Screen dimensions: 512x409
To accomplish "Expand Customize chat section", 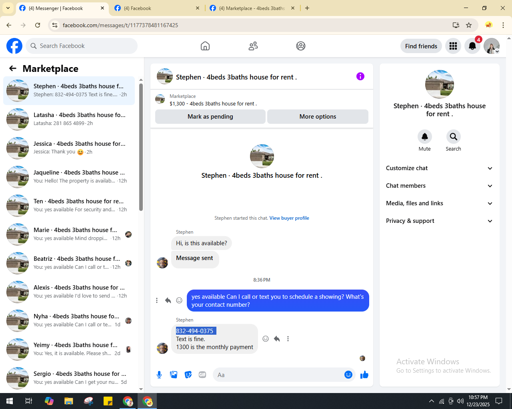I will [x=439, y=168].
